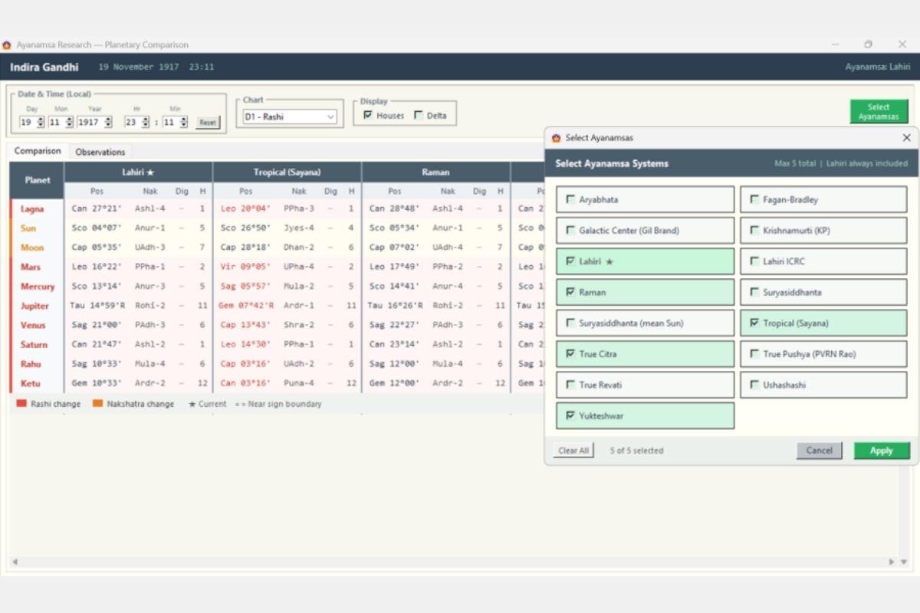Switch to the Observations tab

(100, 152)
